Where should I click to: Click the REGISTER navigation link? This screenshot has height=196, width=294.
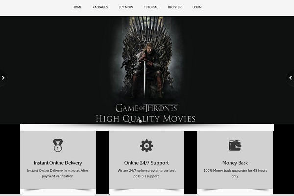[174, 7]
